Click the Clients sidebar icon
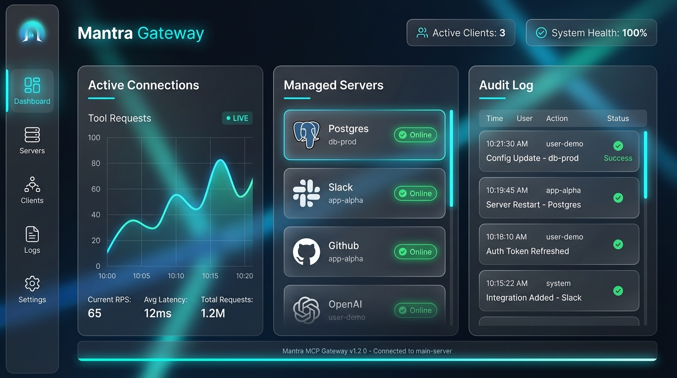This screenshot has width=677, height=378. 31,185
